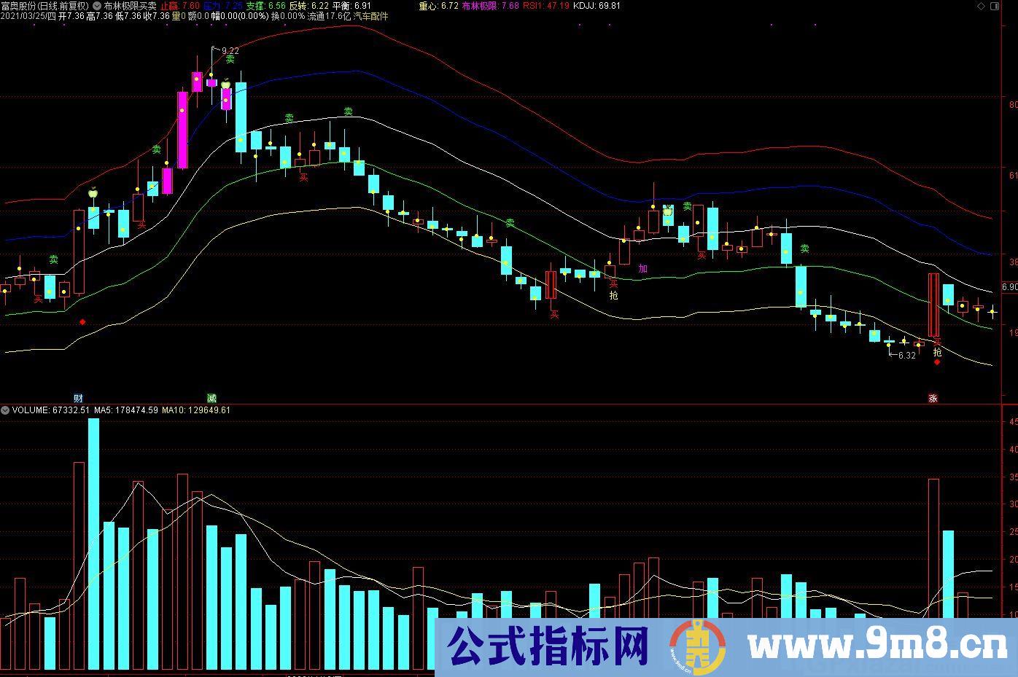
Task: Click the stock title 富奥股份(日线.前复权)
Action: (45, 6)
